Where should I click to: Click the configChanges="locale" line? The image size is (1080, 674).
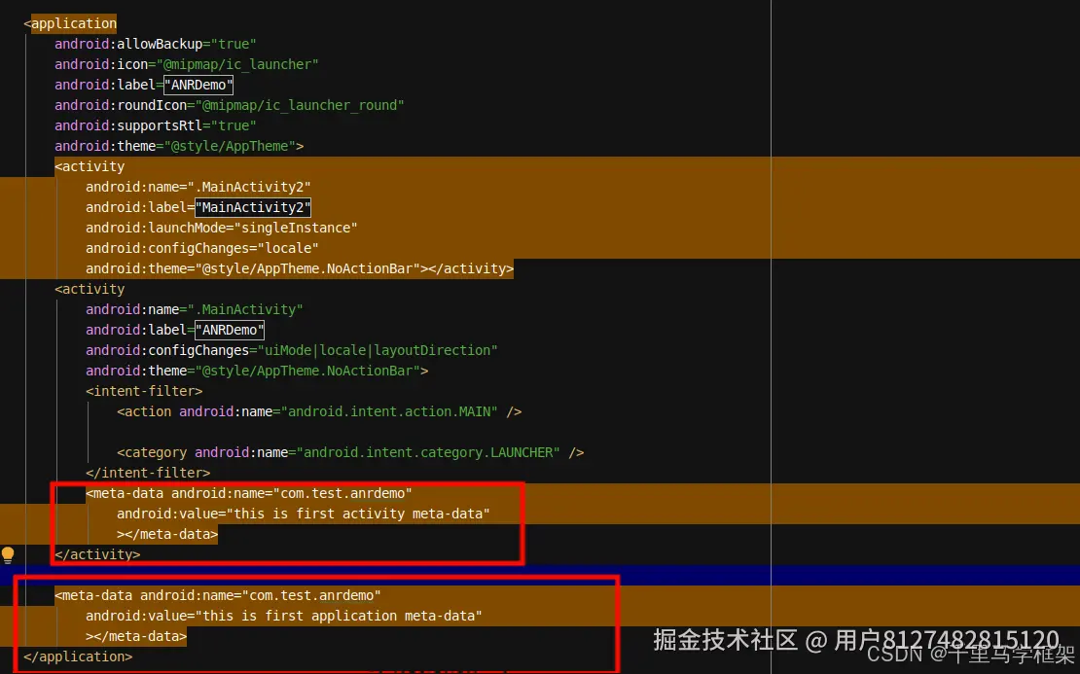(201, 249)
